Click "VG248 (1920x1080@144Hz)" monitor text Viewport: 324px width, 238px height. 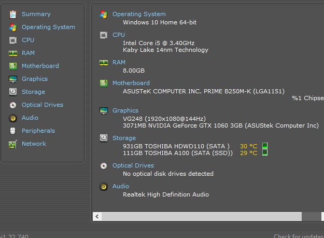tap(164, 119)
